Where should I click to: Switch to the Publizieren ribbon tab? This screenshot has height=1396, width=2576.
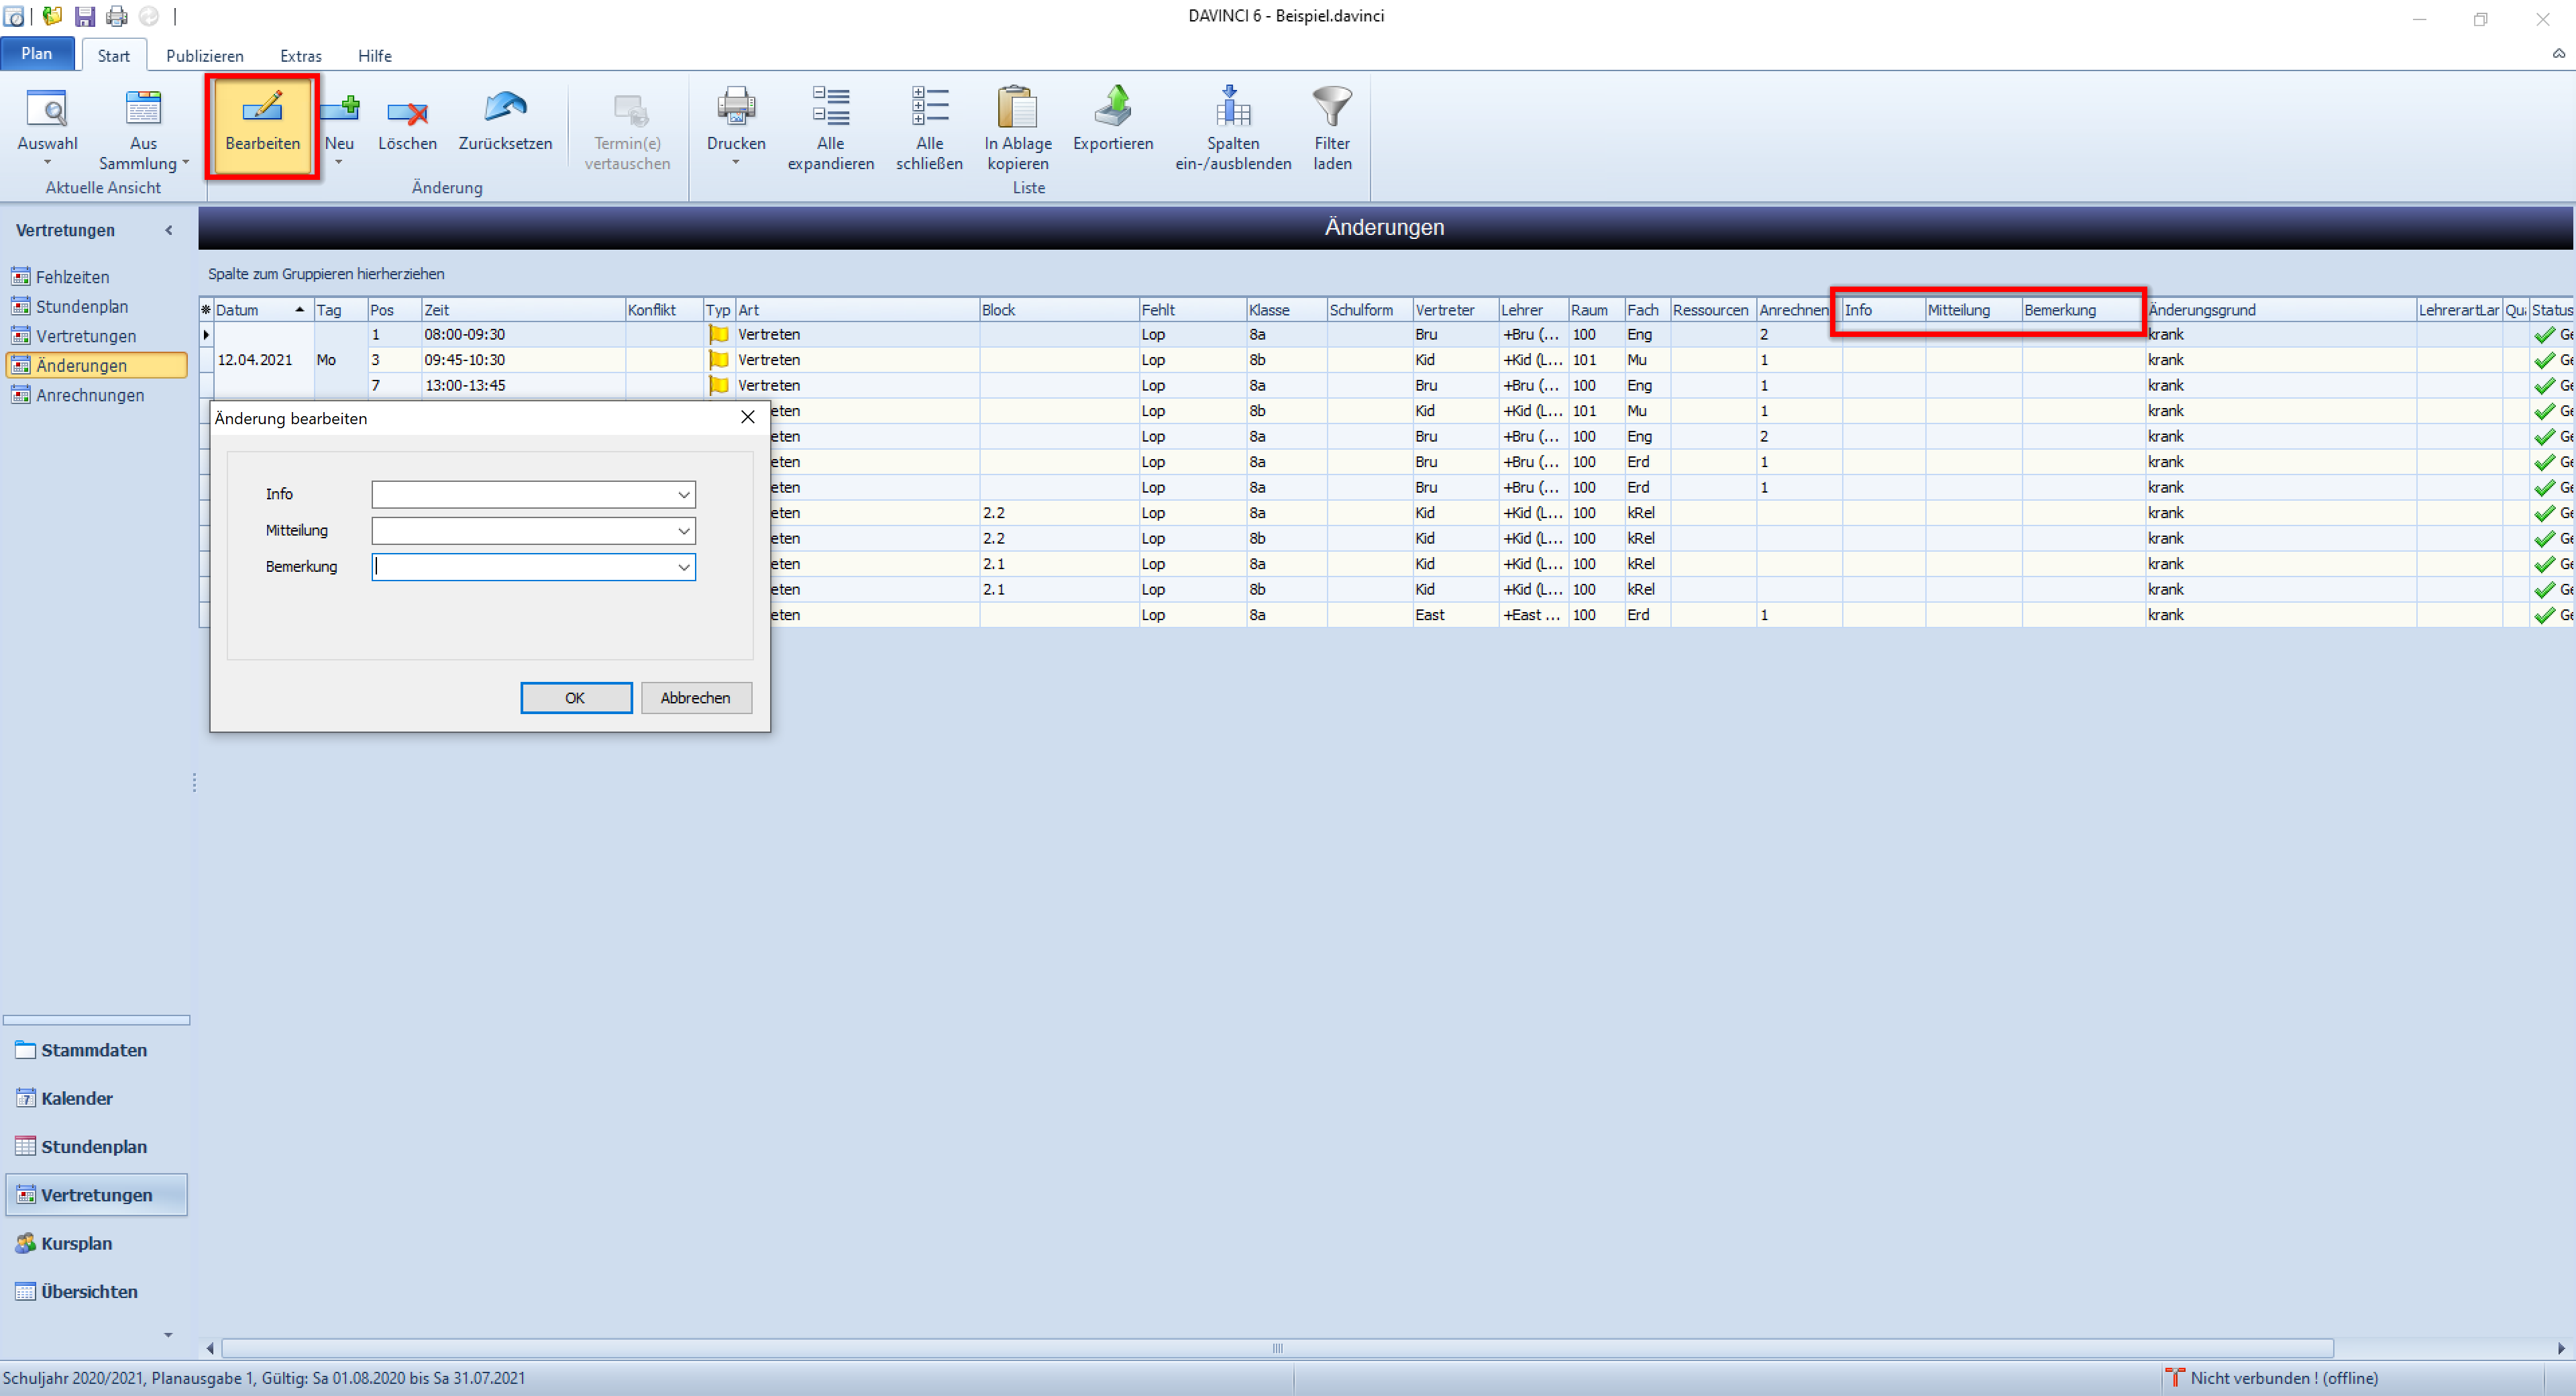(x=205, y=56)
